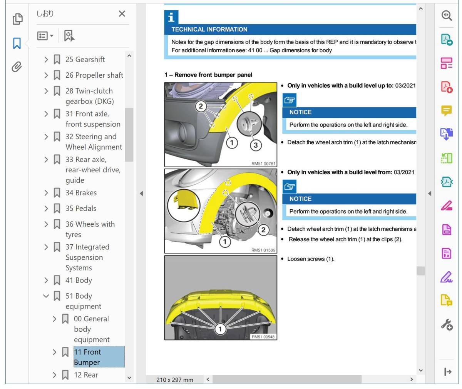
Task: Expand the 35 Pedals bookmark
Action: 46,209
